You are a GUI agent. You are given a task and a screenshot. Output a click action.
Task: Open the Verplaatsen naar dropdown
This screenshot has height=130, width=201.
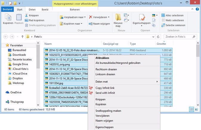coord(73,17)
